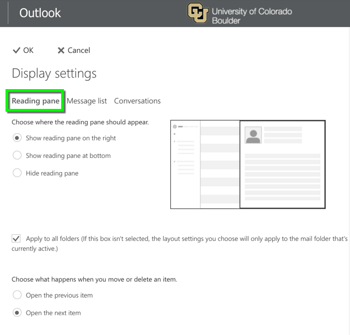Image resolution: width=350 pixels, height=335 pixels.
Task: Click the Display settings heading
Action: point(54,74)
